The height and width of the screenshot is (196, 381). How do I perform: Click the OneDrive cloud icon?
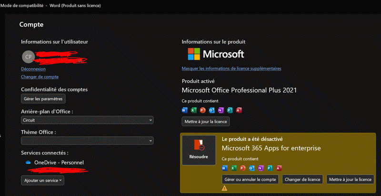(x=28, y=163)
